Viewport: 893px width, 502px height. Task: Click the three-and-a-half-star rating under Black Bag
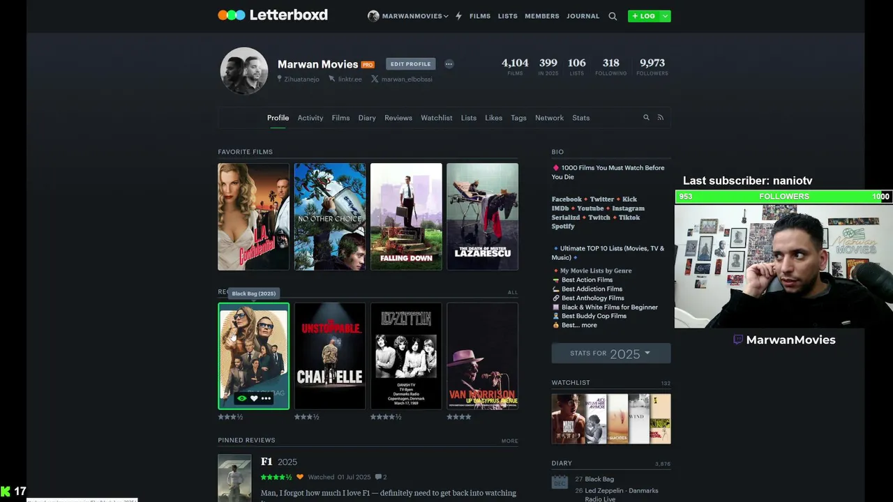pos(230,417)
